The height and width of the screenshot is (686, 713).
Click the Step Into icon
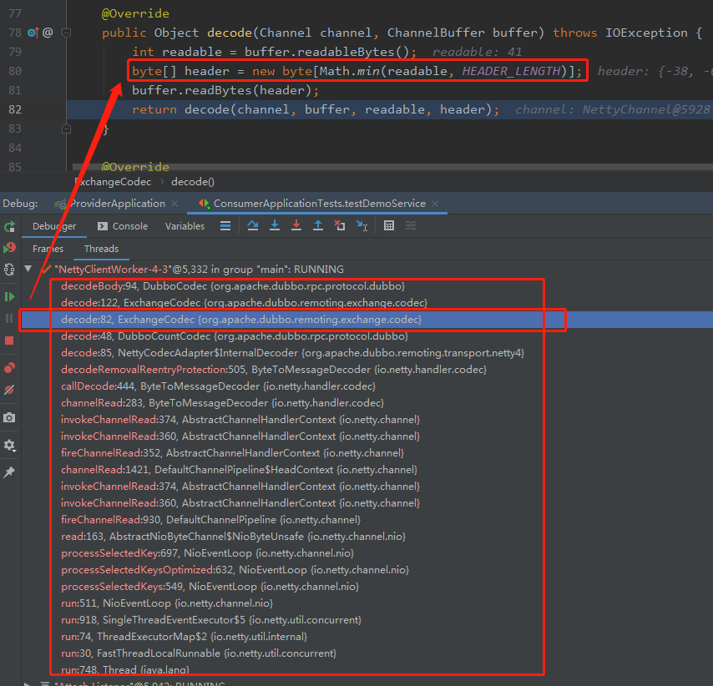point(275,226)
